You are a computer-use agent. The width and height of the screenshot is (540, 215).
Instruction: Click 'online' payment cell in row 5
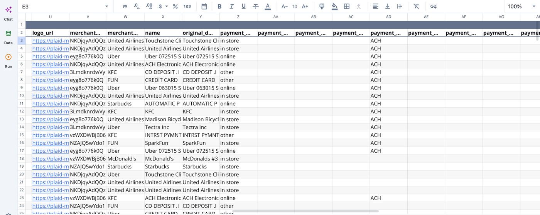pyautogui.click(x=238, y=56)
